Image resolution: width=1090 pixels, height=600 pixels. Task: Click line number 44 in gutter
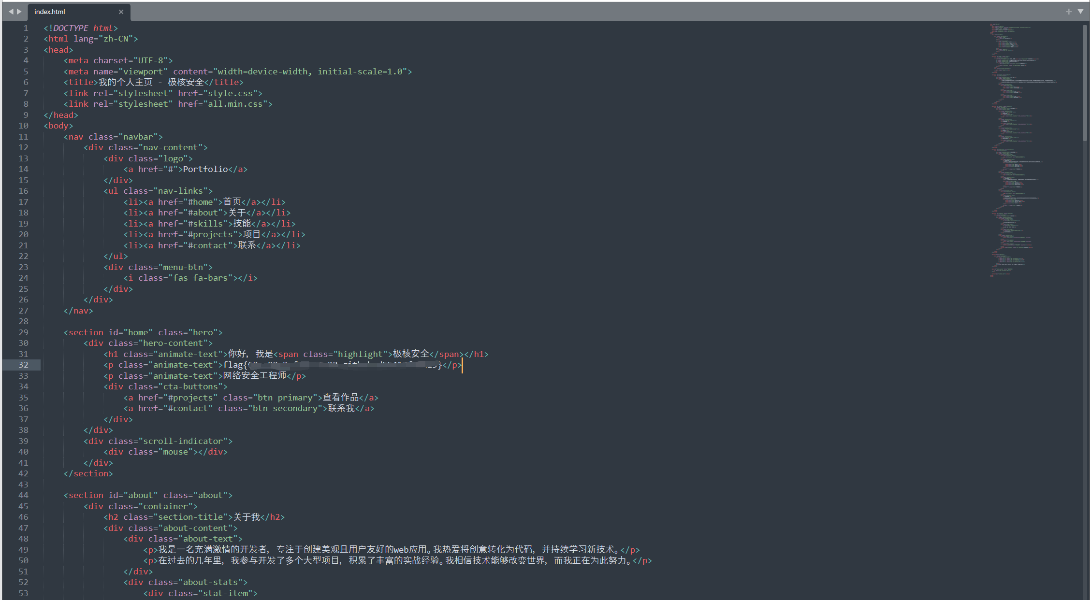(23, 495)
